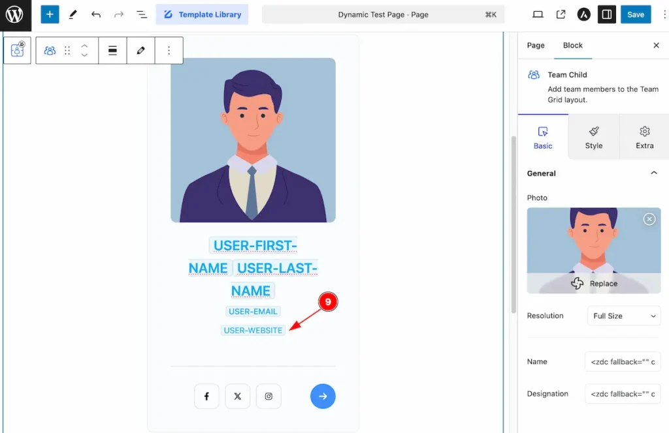Open the preview in new tab icon

561,14
